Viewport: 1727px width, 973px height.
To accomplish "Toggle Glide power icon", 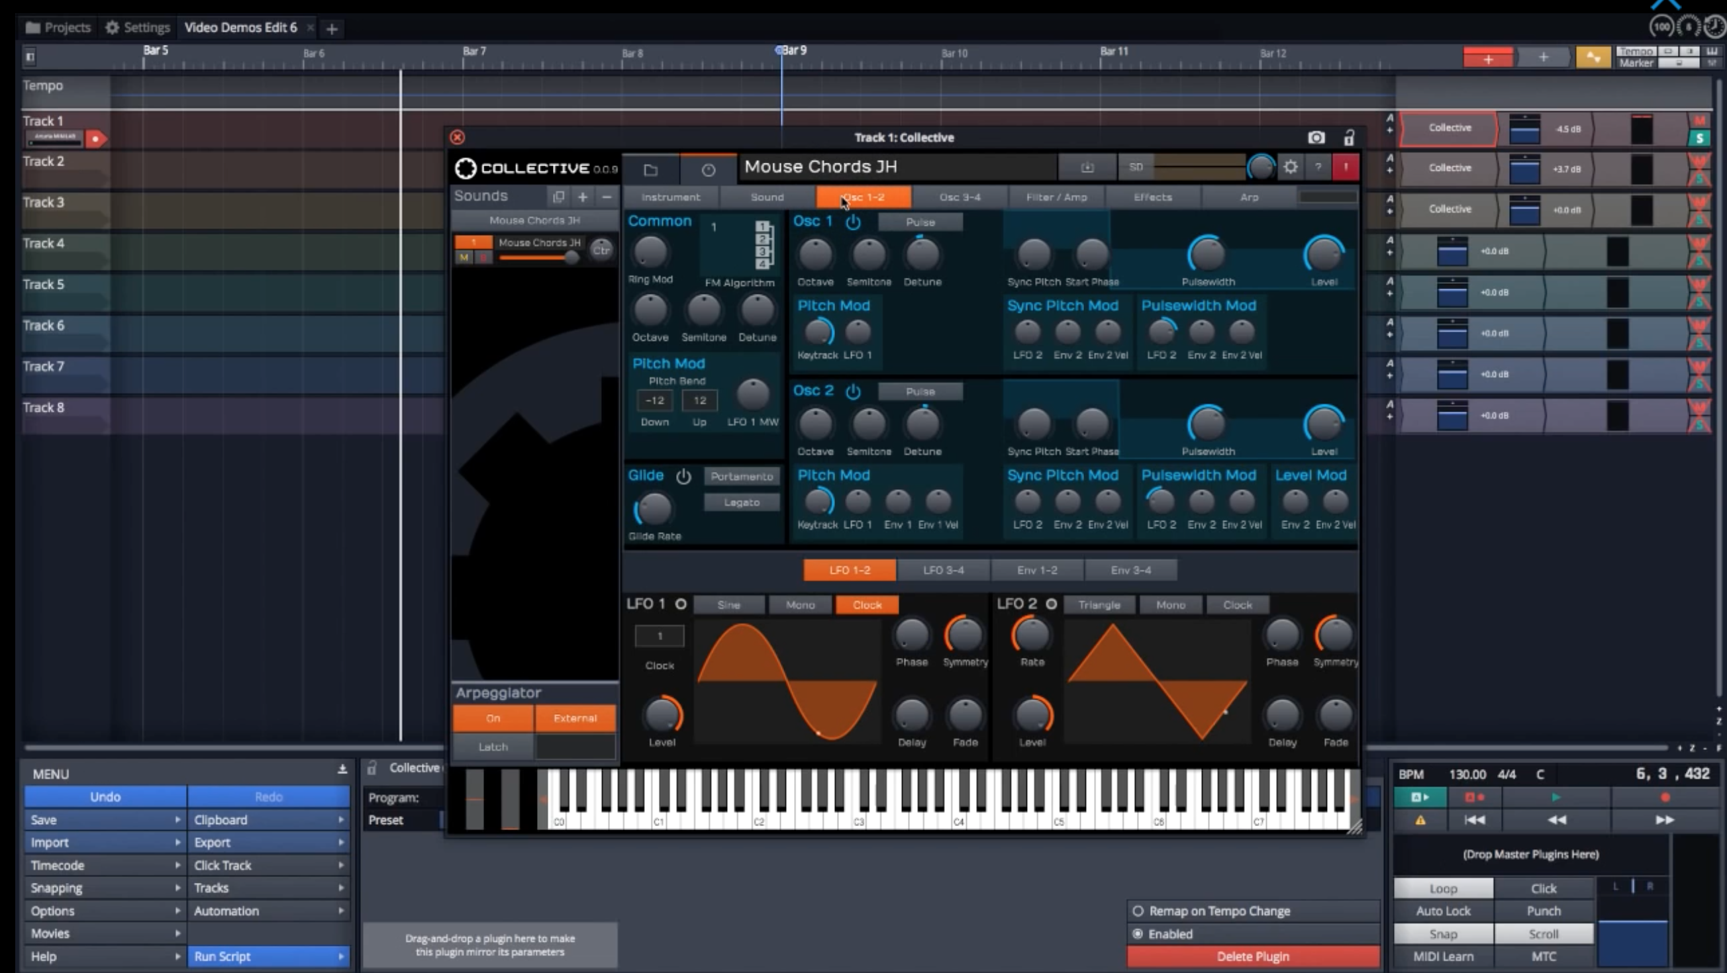I will [x=683, y=477].
